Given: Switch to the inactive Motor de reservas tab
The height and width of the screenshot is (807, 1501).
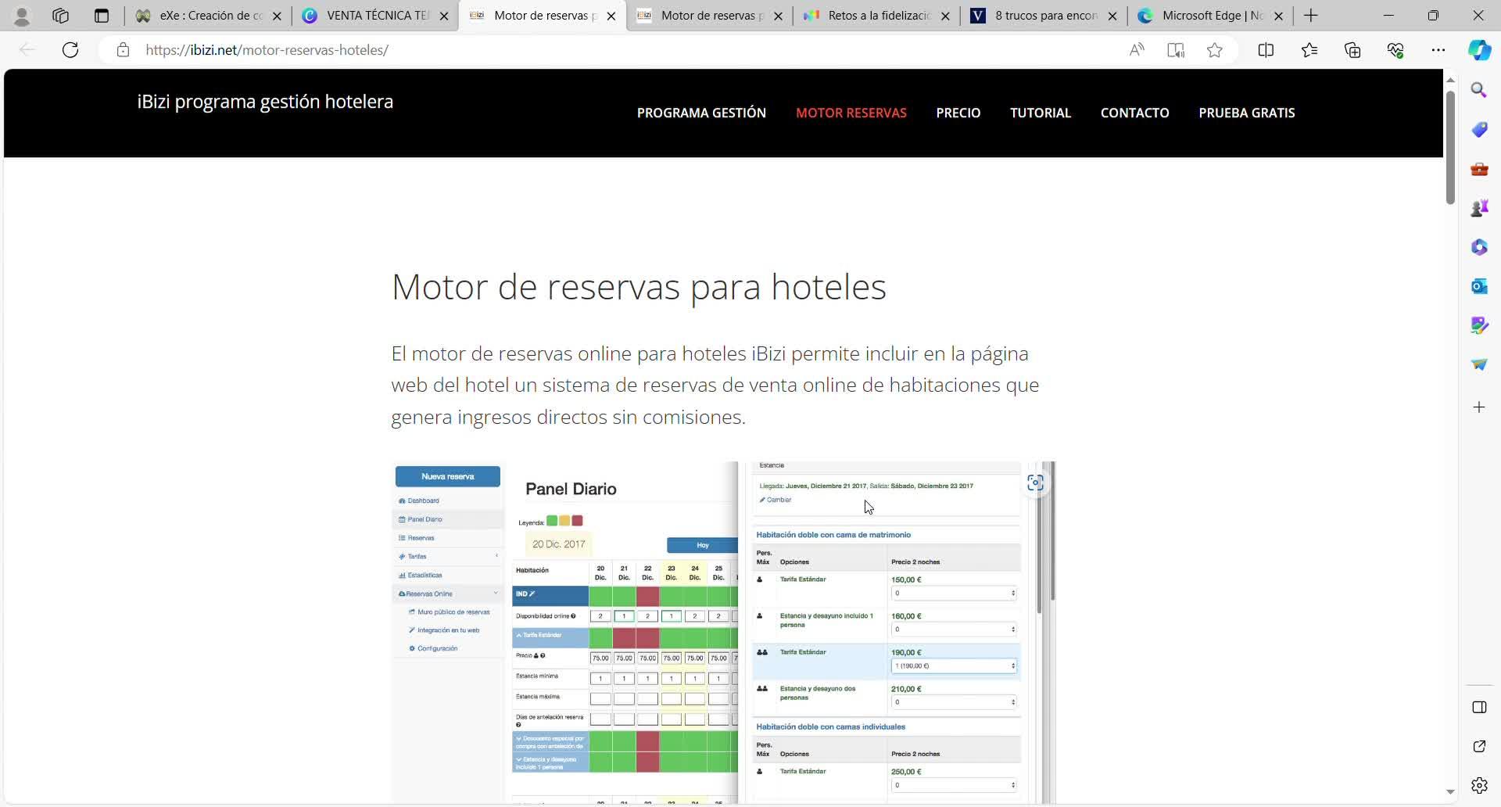Looking at the screenshot, I should pos(709,16).
